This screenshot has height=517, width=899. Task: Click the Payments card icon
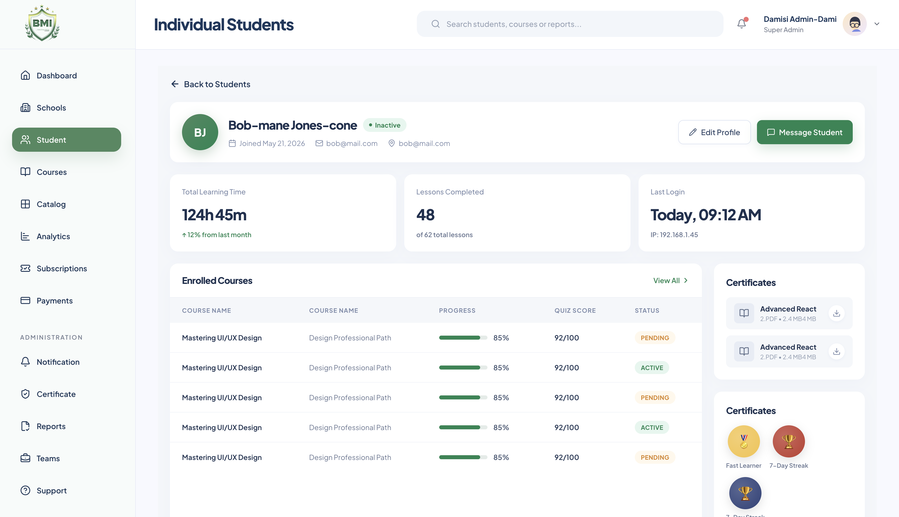click(x=25, y=300)
